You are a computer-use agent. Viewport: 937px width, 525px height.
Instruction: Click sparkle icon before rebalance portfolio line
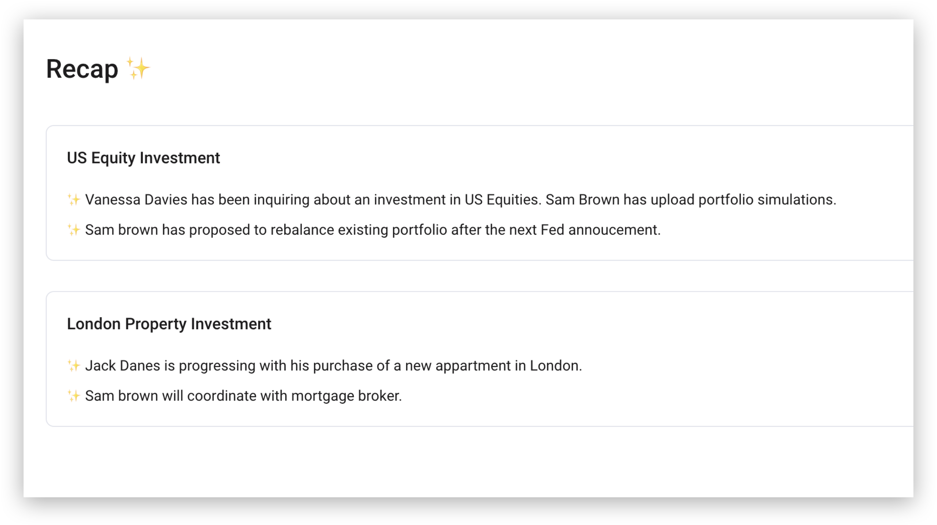[74, 230]
